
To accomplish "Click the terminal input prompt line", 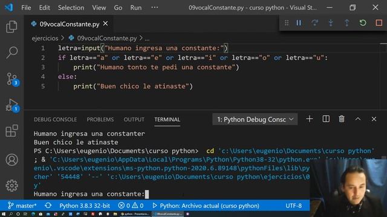I will pyautogui.click(x=91, y=194).
